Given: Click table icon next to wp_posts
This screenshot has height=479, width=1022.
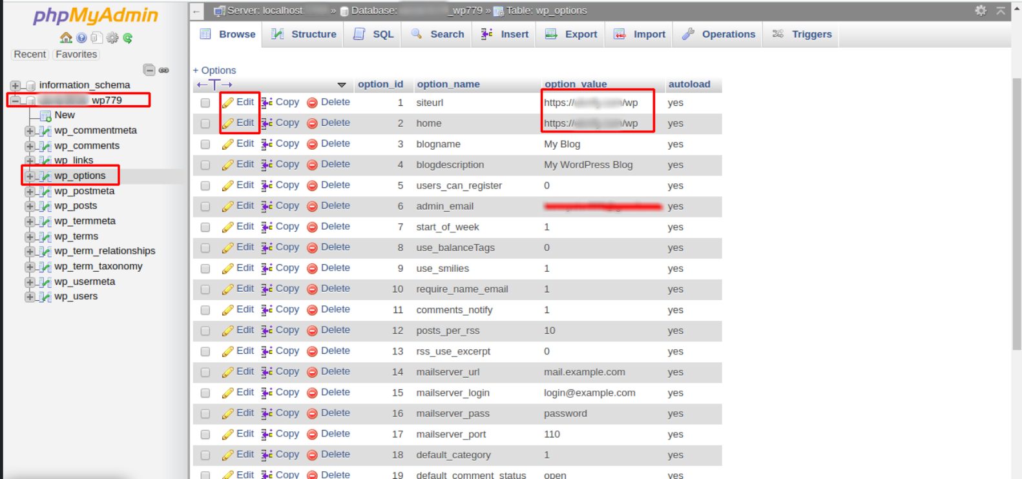Looking at the screenshot, I should 45,206.
